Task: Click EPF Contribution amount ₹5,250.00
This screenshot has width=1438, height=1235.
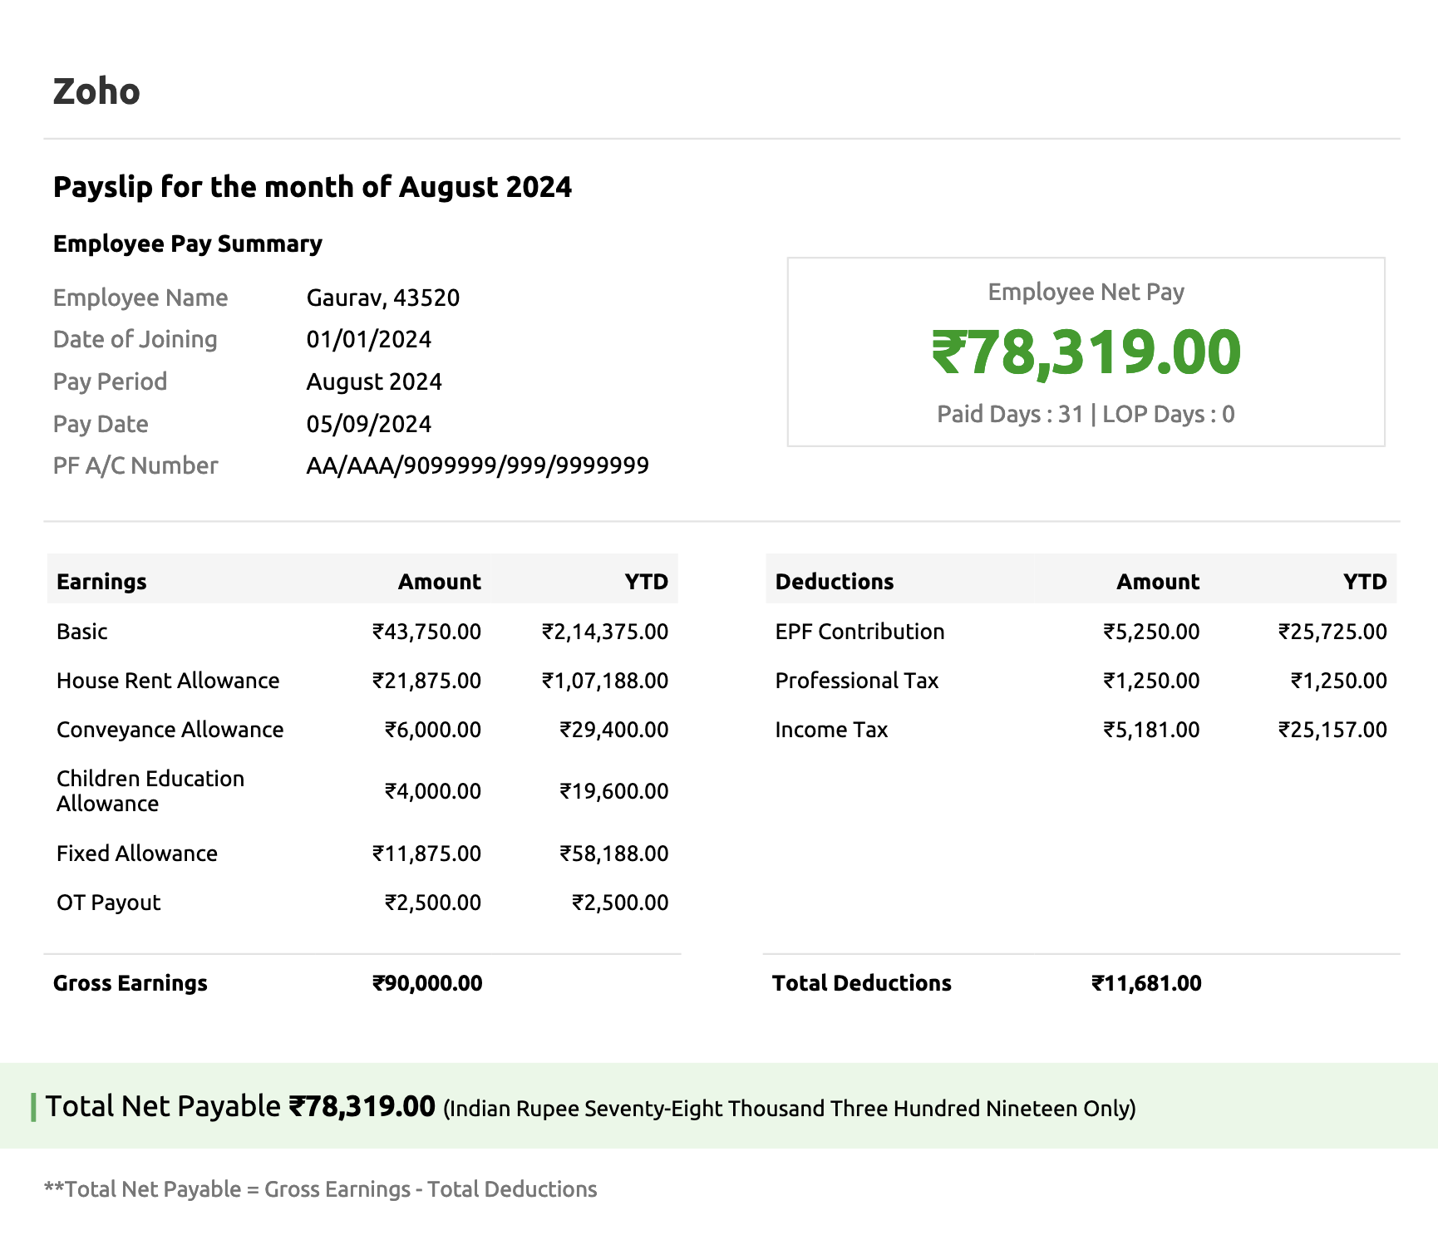Action: tap(1151, 632)
